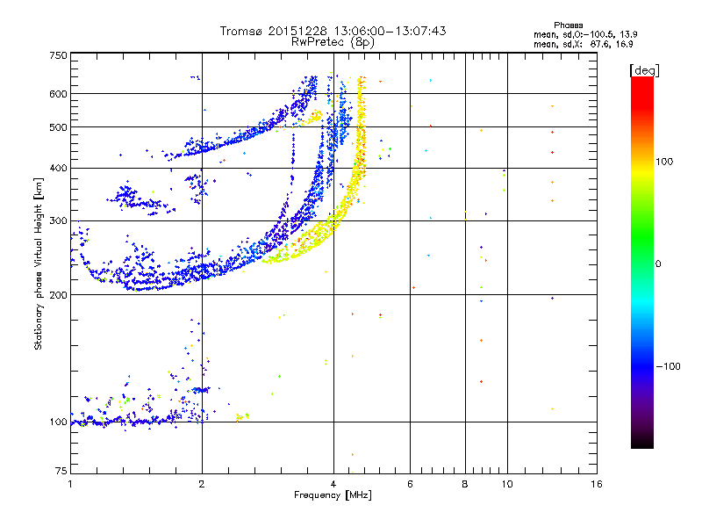Click the "mean, sd,O:-100.5, 13.9" statistics line
This screenshot has height=527, width=702.
click(x=585, y=34)
